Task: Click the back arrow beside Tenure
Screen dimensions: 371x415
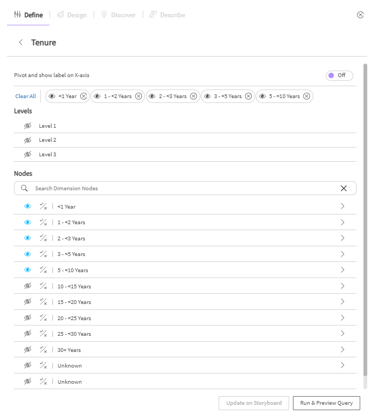Action: point(20,43)
